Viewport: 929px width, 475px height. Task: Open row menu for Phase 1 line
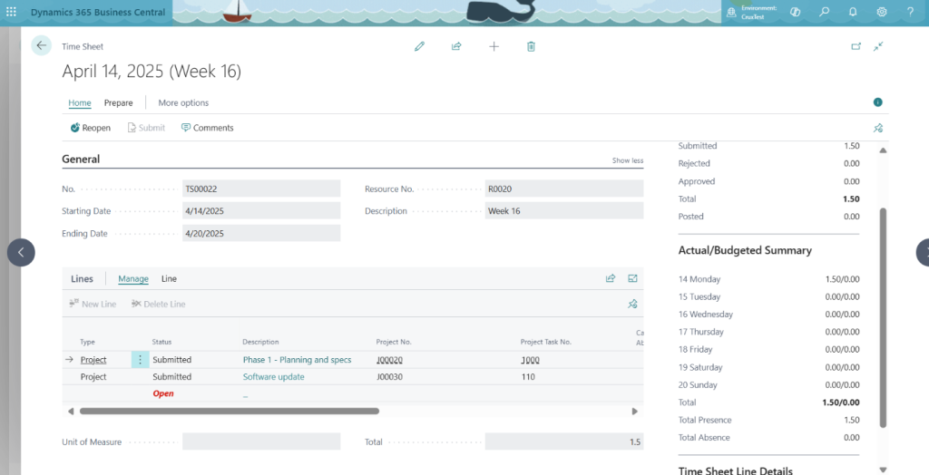pyautogui.click(x=140, y=360)
